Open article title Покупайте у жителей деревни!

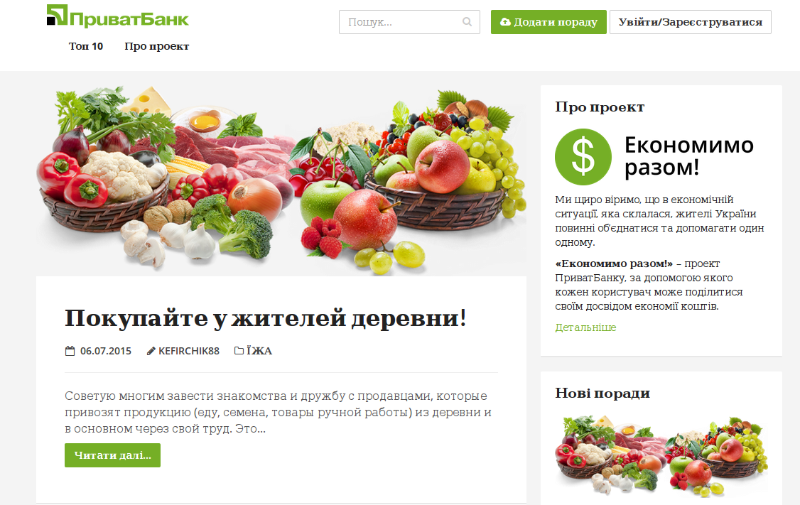(265, 318)
